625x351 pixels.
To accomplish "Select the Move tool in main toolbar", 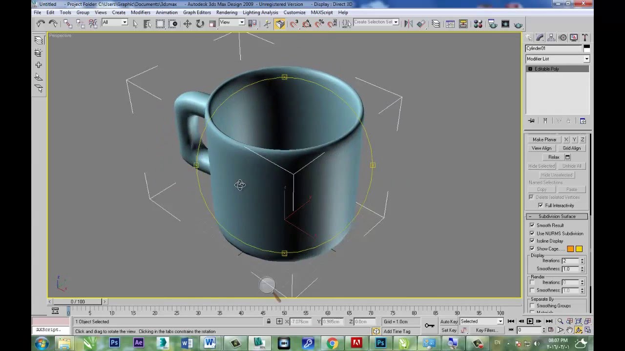I will pyautogui.click(x=187, y=23).
